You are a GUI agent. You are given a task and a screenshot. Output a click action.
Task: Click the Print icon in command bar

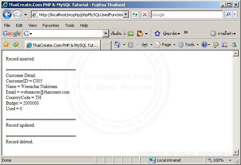(144, 45)
